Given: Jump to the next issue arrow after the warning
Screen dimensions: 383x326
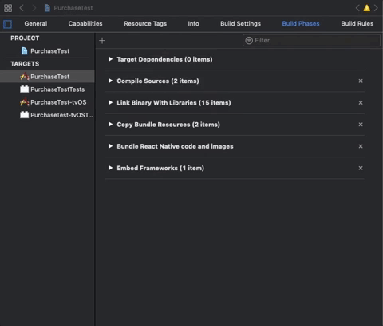Looking at the screenshot, I should pyautogui.click(x=376, y=8).
